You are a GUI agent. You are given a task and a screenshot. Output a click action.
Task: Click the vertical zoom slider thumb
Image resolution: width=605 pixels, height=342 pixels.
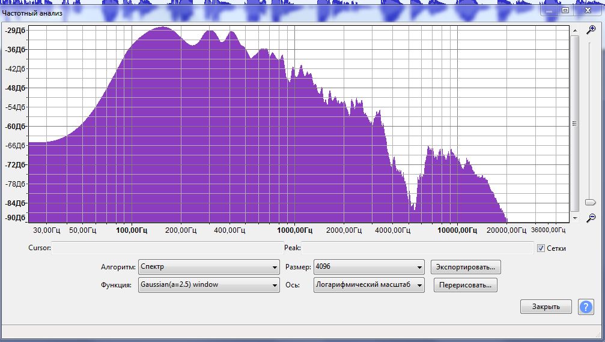tap(591, 202)
